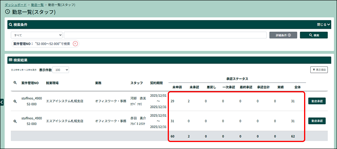Click the スタッフ column header
The width and height of the screenshot is (337, 149).
click(136, 83)
